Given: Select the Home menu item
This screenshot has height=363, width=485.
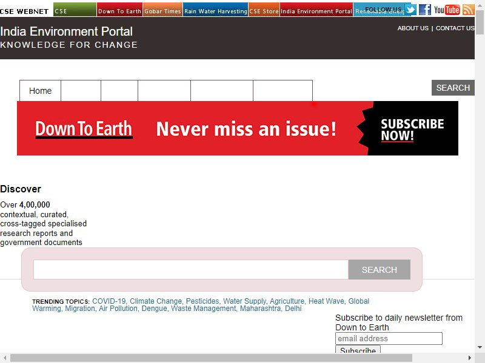Looking at the screenshot, I should (x=40, y=91).
